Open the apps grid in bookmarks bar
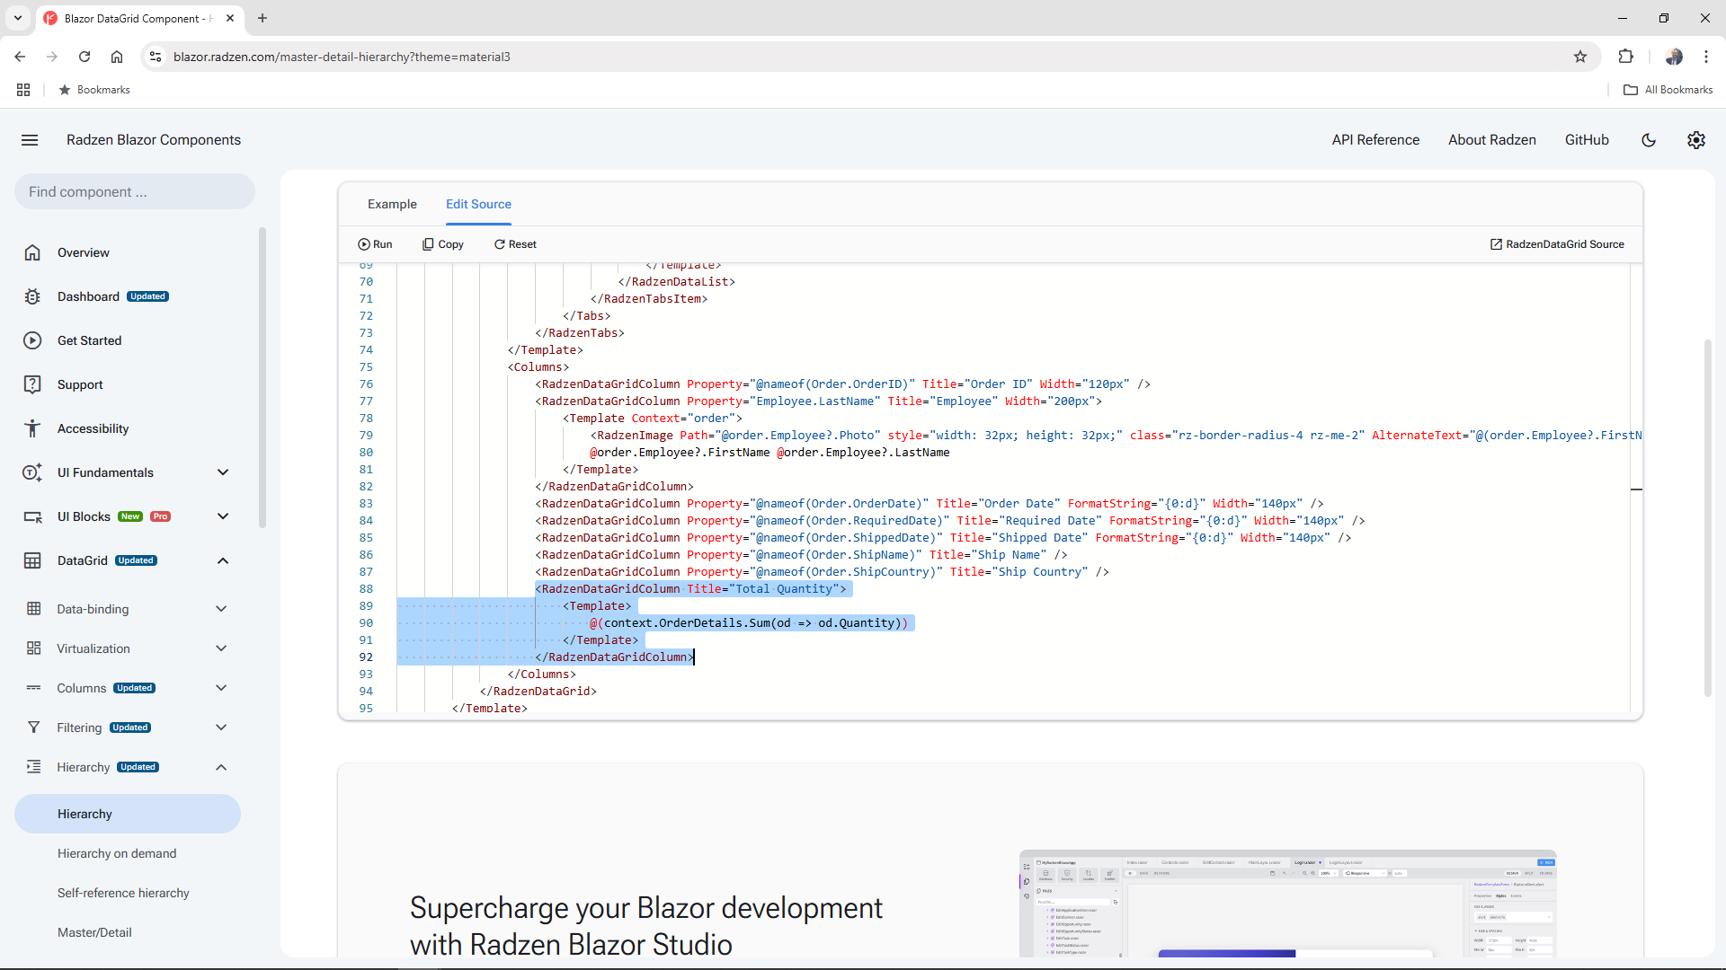Viewport: 1726px width, 970px height. pyautogui.click(x=23, y=90)
